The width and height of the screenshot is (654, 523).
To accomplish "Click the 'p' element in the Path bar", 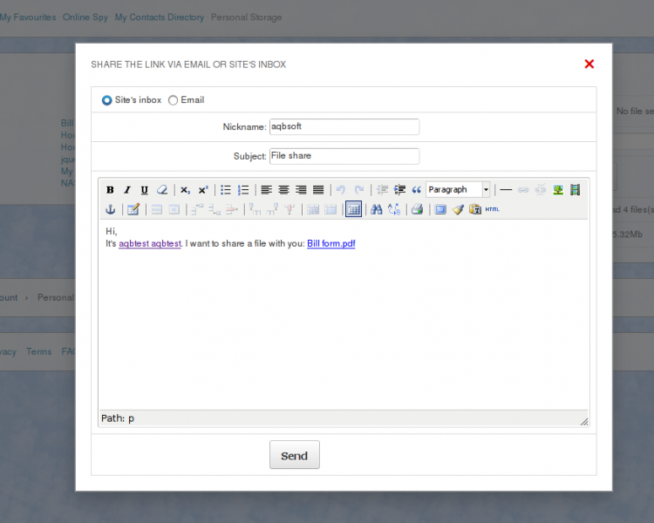I will (131, 418).
